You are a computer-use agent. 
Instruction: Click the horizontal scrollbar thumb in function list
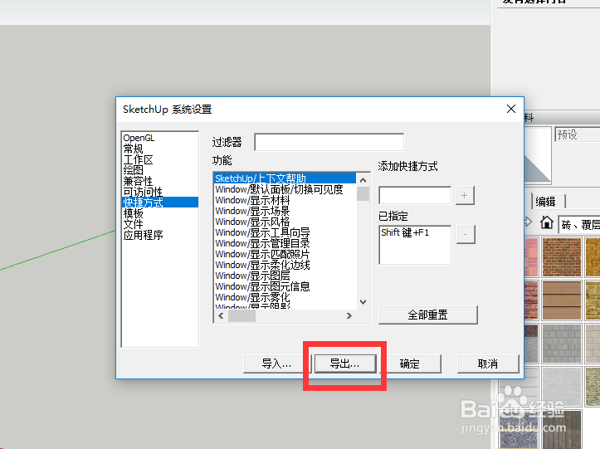[x=241, y=315]
